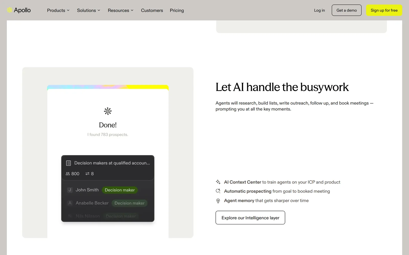Image resolution: width=409 pixels, height=255 pixels.
Task: Click the refresh icon beside Automatic prospecting
Action: coord(218,191)
